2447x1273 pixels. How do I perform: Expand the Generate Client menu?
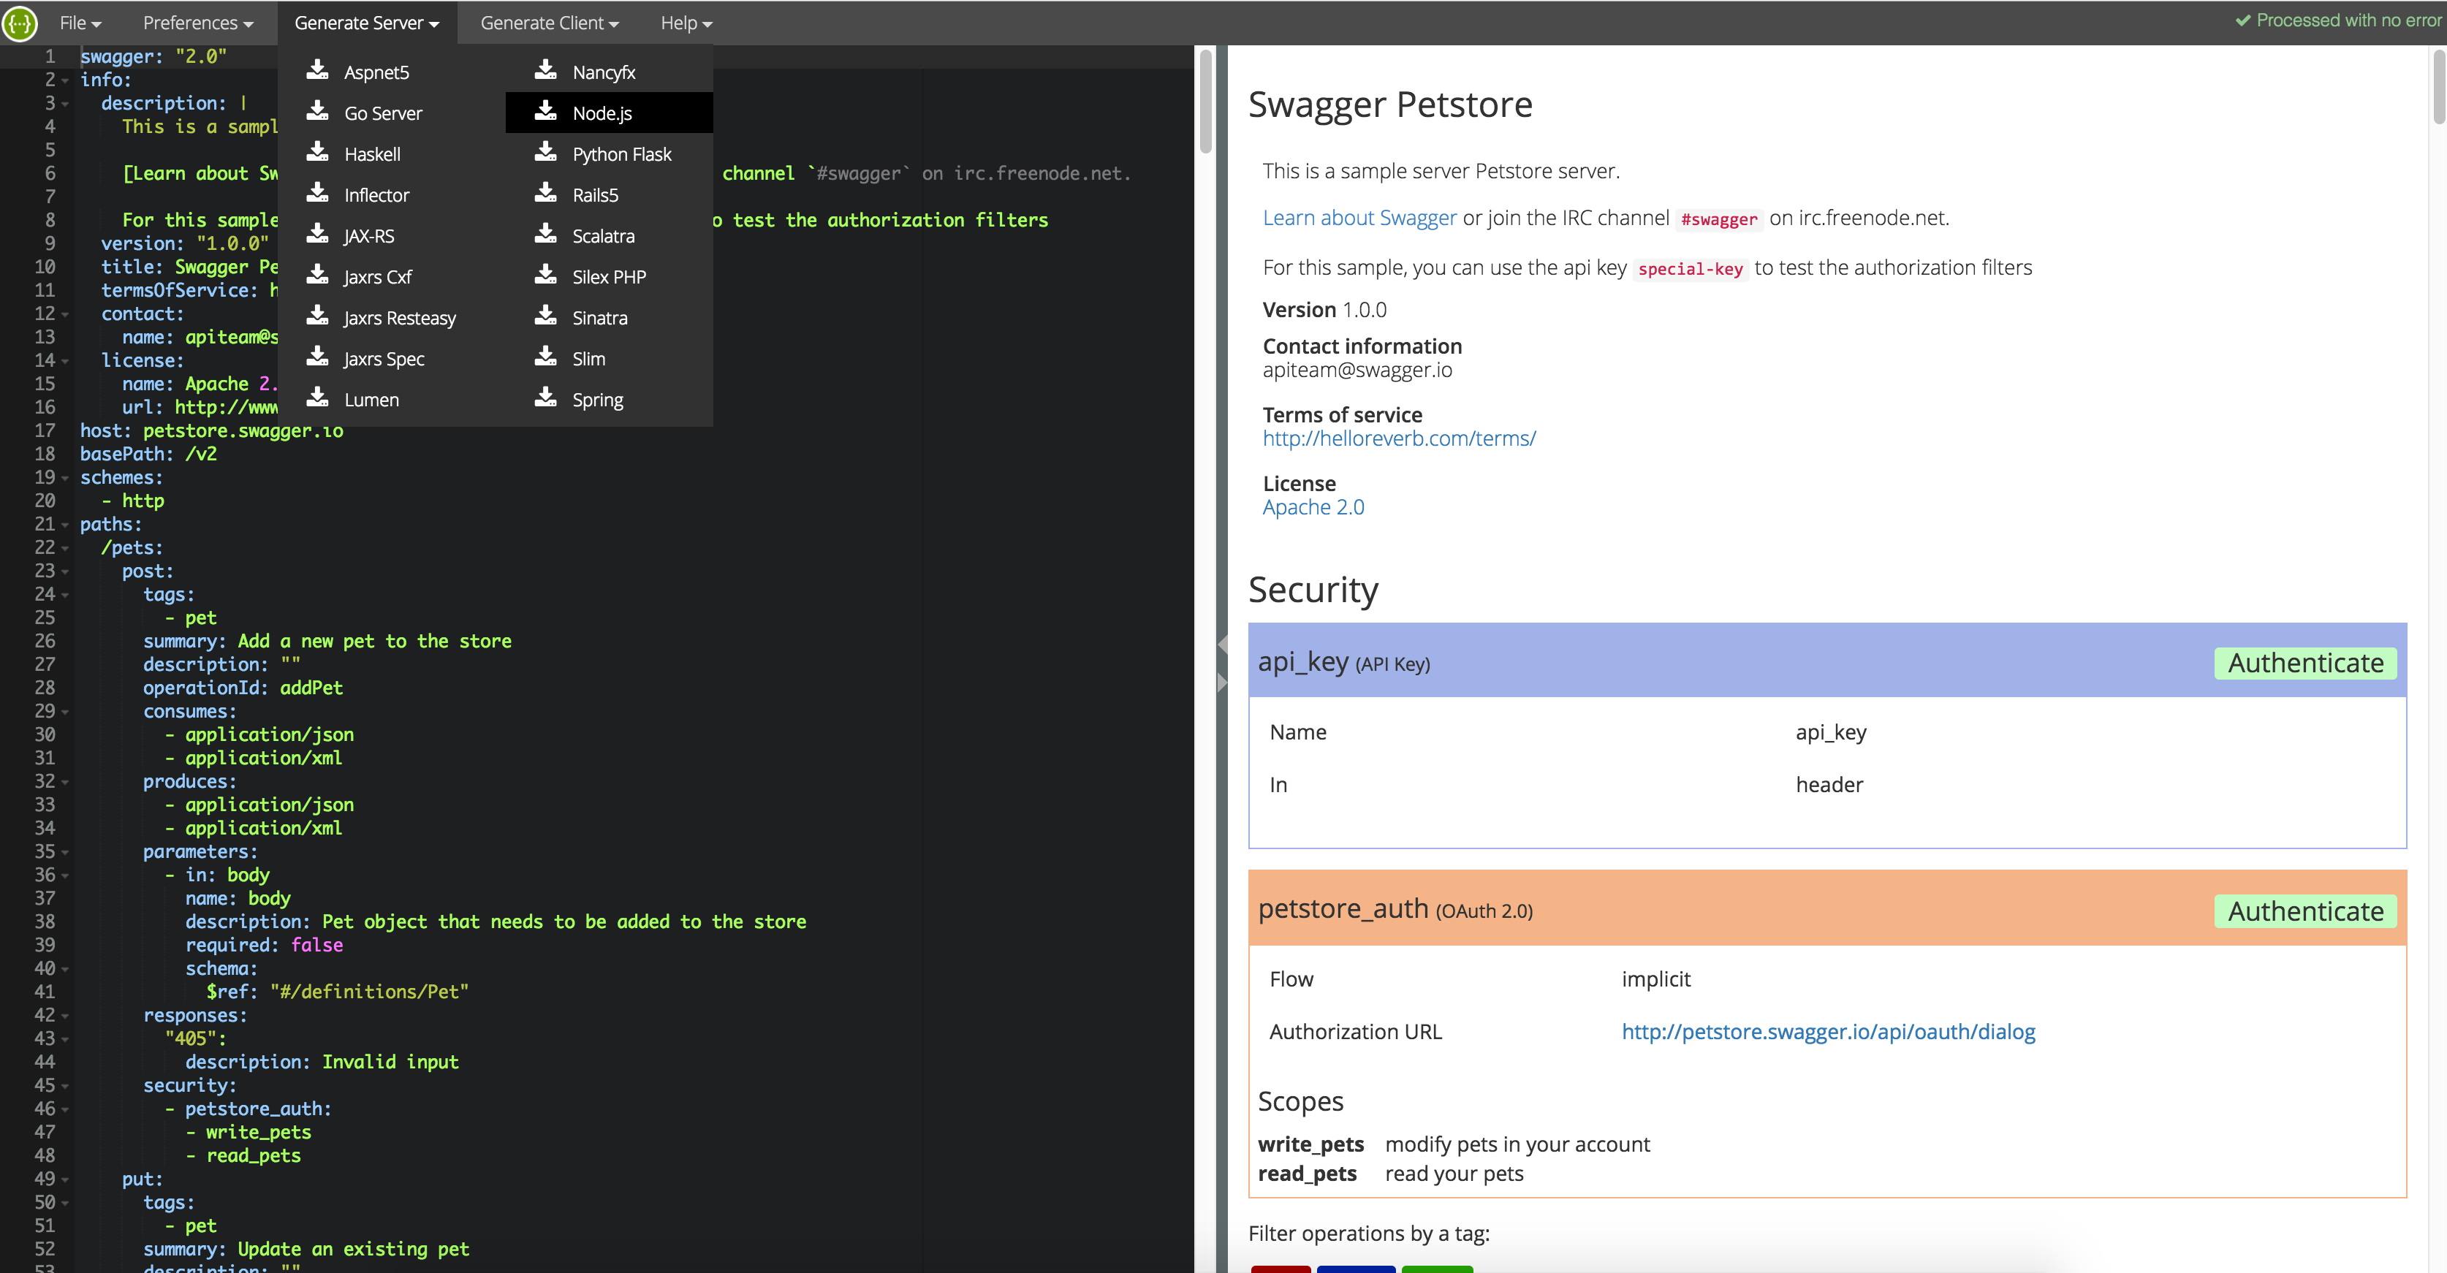549,23
